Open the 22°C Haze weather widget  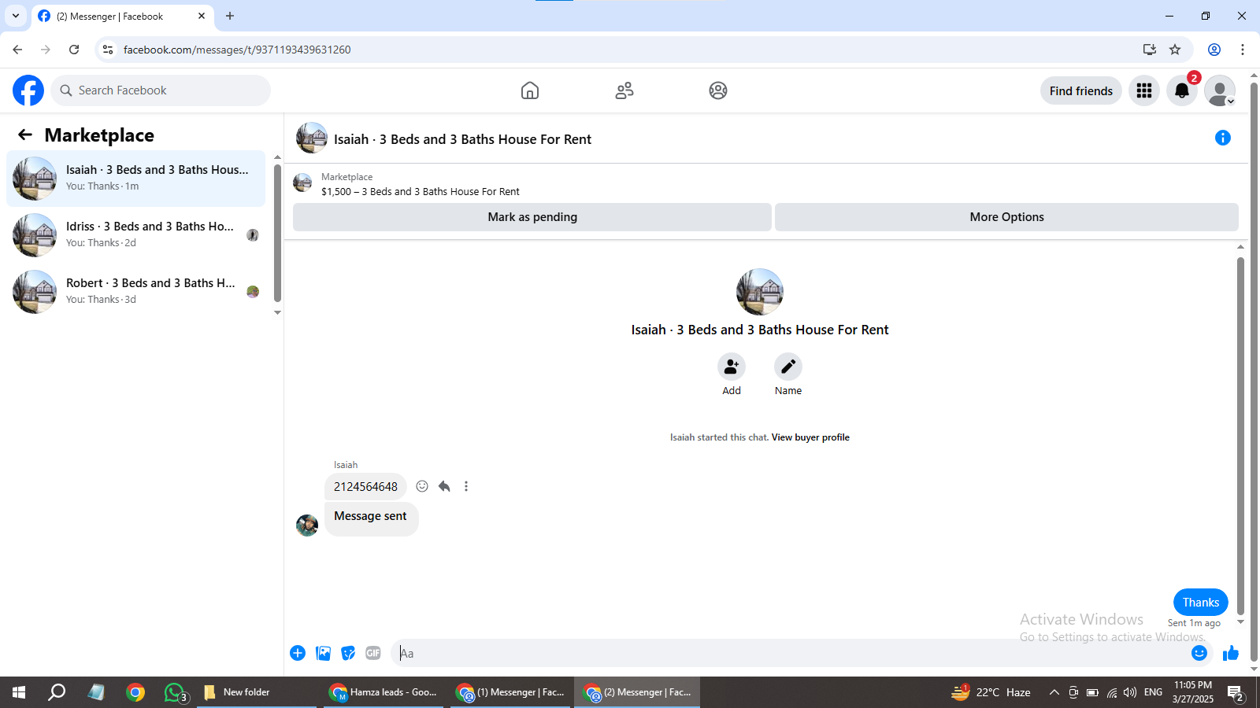point(991,692)
